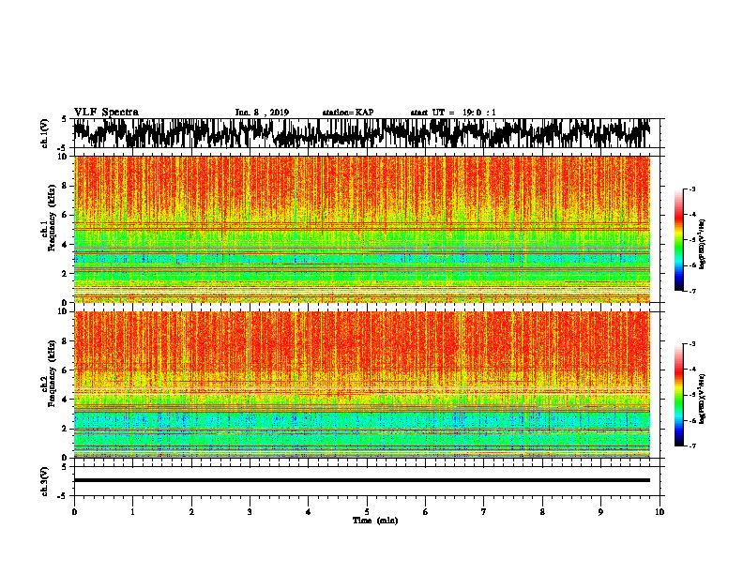
Task: Click the ch.1 color bar 'log(PSD)(V²/Hz)' label
Action: [703, 245]
